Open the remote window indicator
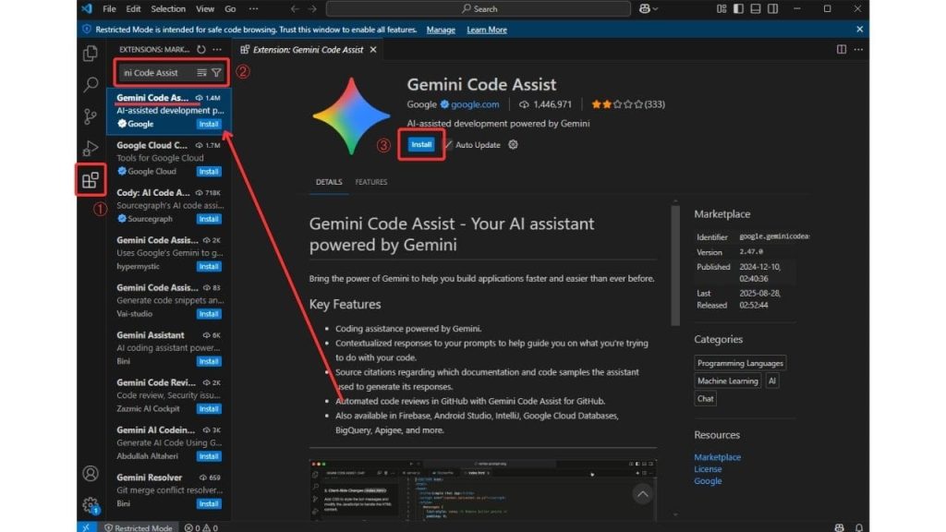This screenshot has width=946, height=532. click(86, 527)
